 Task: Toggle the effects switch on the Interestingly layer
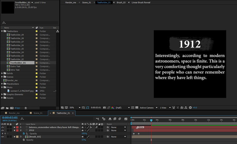[x=91, y=127]
